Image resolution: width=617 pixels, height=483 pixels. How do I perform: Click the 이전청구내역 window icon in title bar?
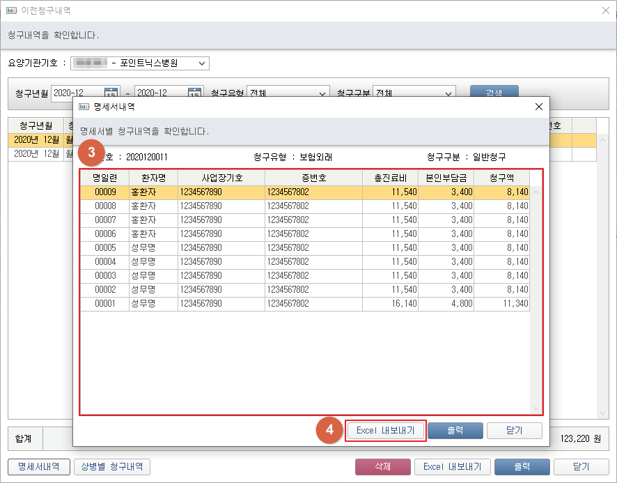(x=12, y=11)
